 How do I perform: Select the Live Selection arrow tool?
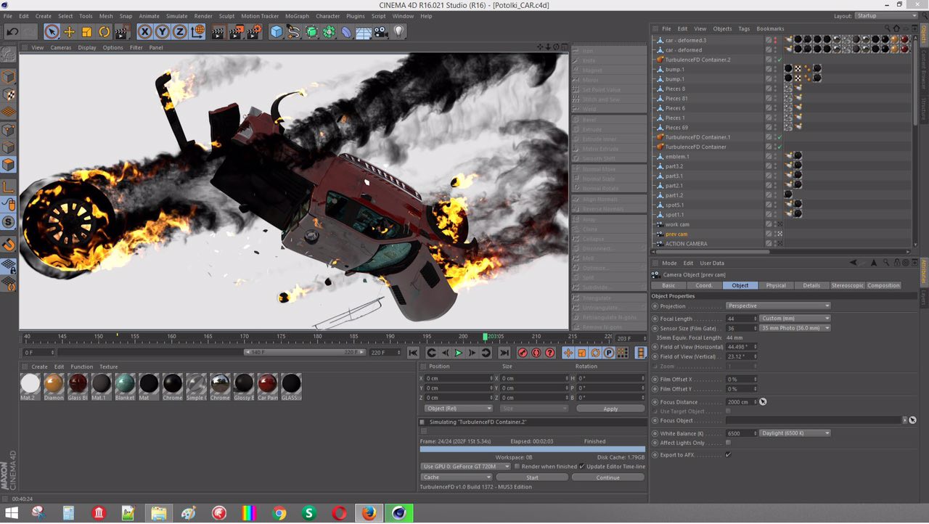[x=52, y=31]
